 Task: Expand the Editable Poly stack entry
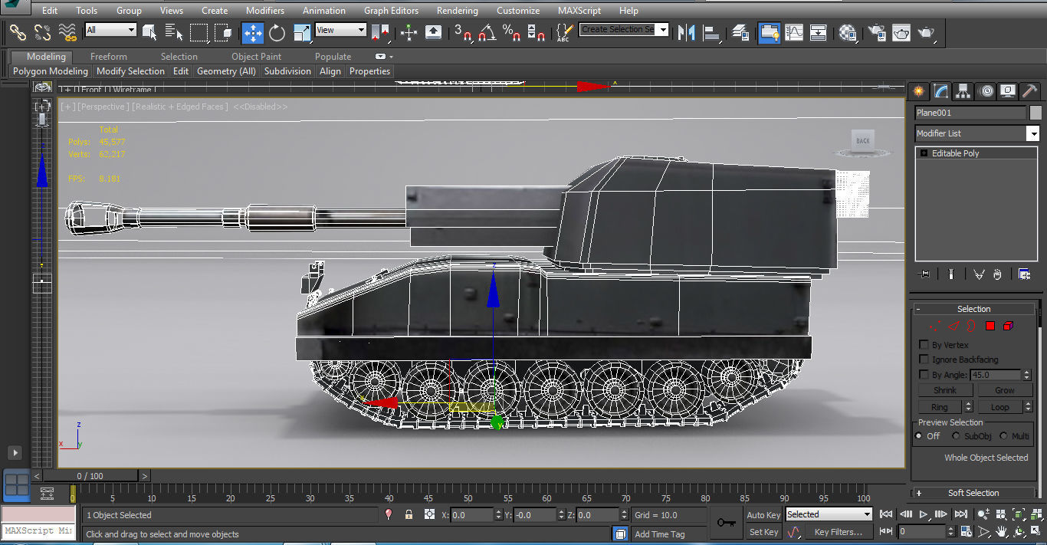(x=924, y=153)
